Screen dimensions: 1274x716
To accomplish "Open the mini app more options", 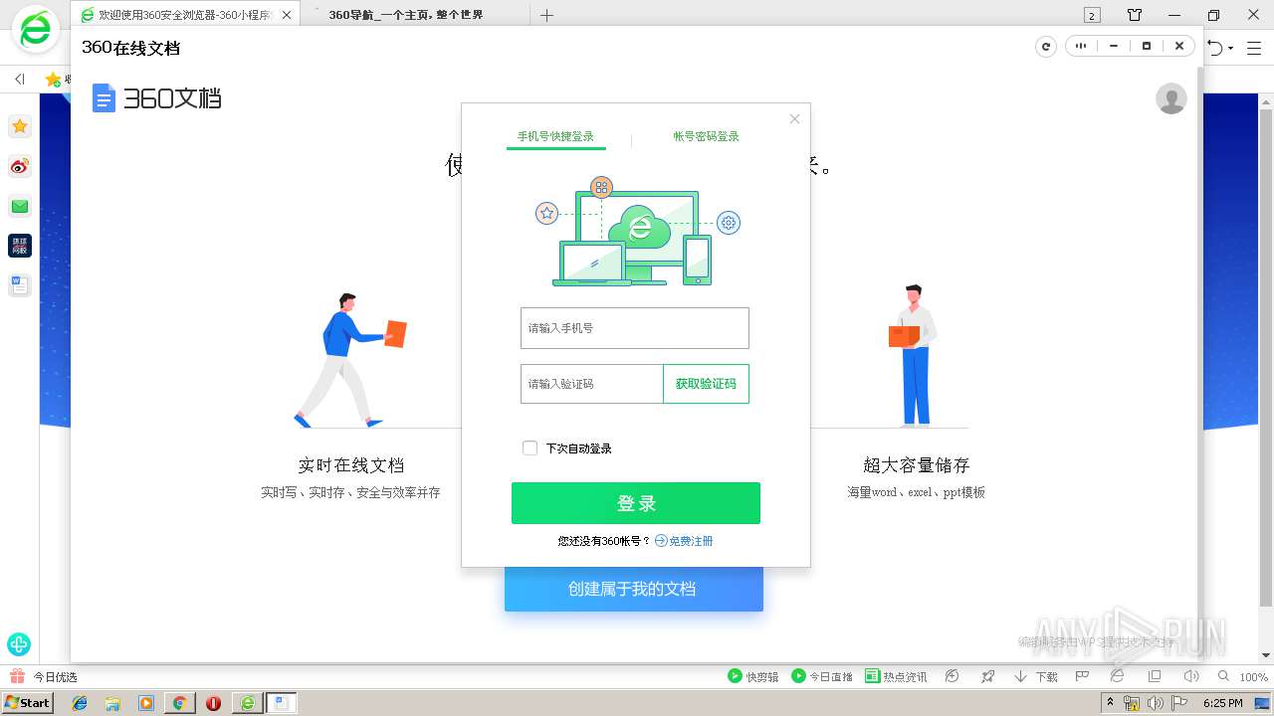I will click(1081, 46).
